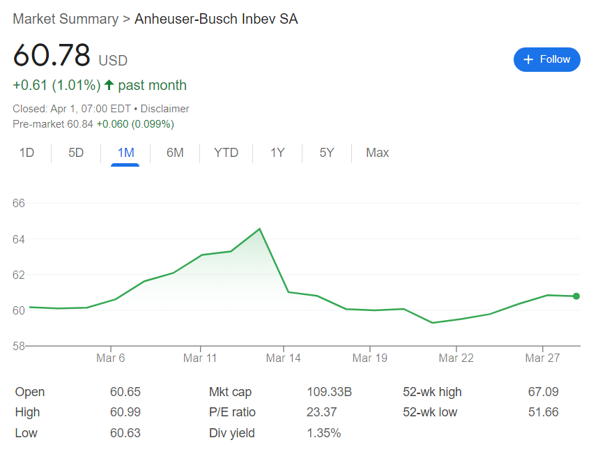This screenshot has height=454, width=614.
Task: Open the 6M range view
Action: (x=175, y=153)
